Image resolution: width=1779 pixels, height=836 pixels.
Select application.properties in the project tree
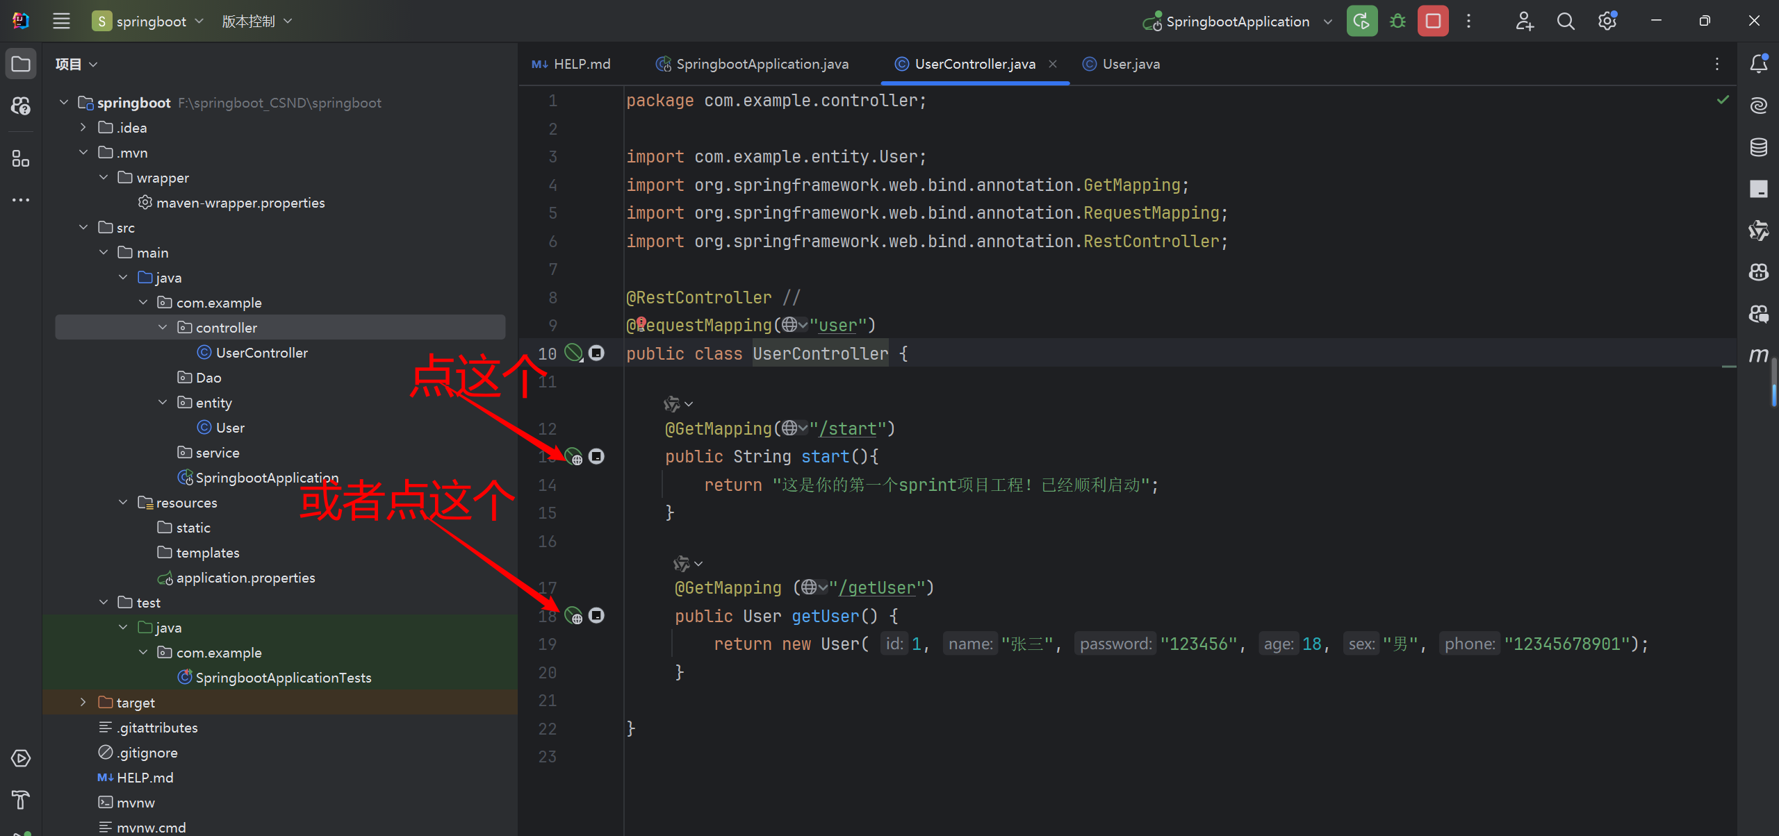(245, 578)
